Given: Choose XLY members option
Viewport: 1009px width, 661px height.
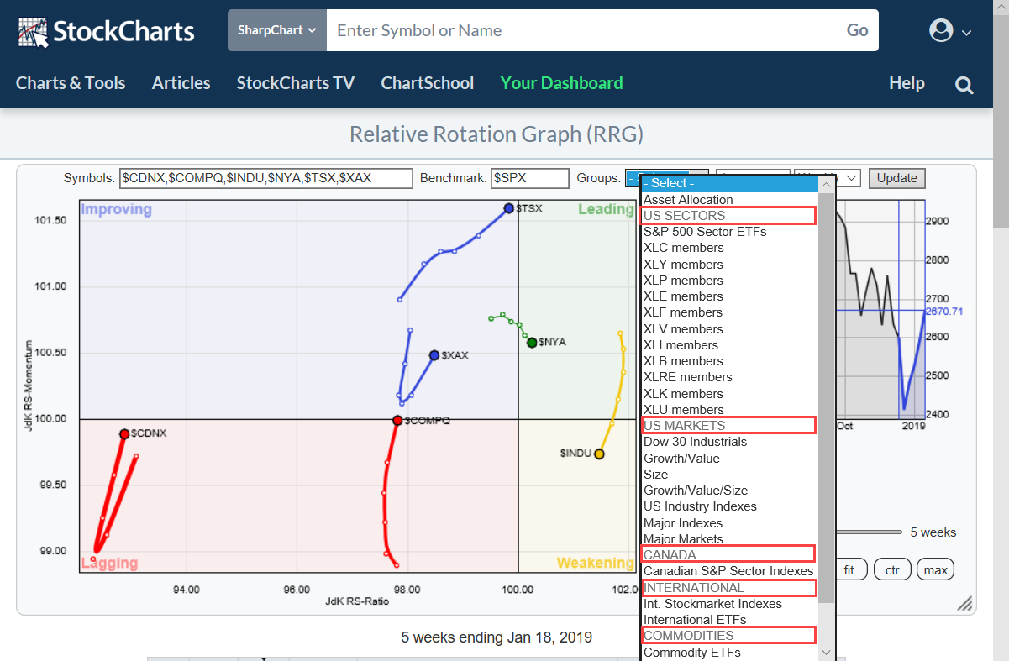Looking at the screenshot, I should (x=728, y=265).
